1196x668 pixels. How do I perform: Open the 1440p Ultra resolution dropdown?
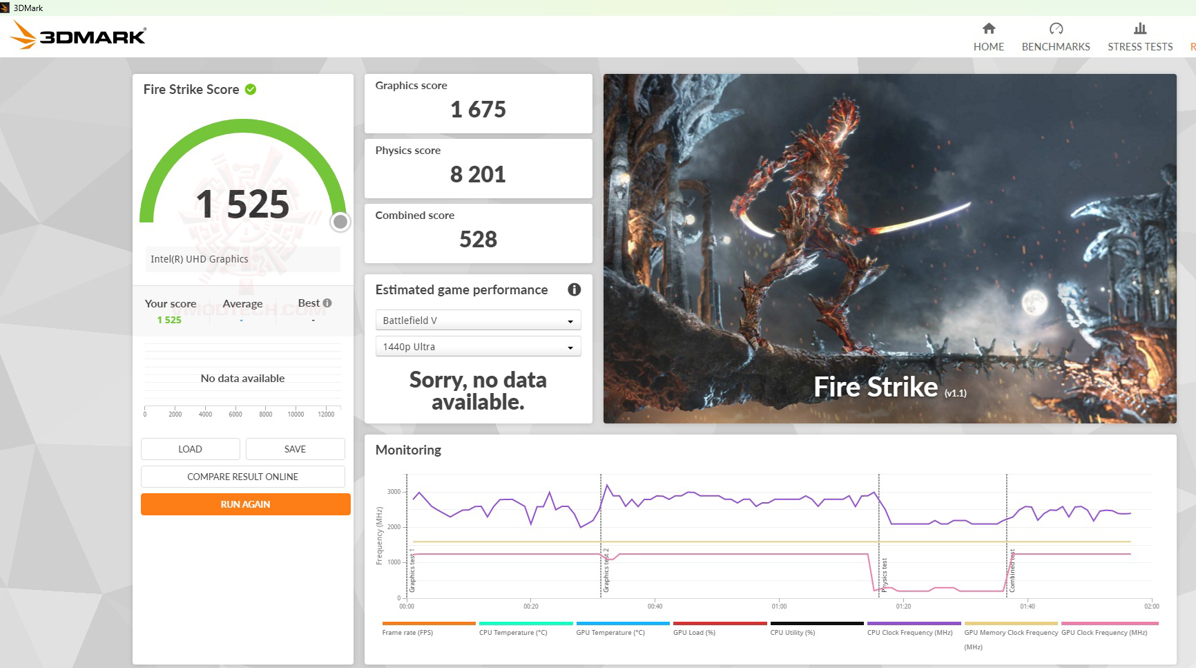tap(478, 347)
